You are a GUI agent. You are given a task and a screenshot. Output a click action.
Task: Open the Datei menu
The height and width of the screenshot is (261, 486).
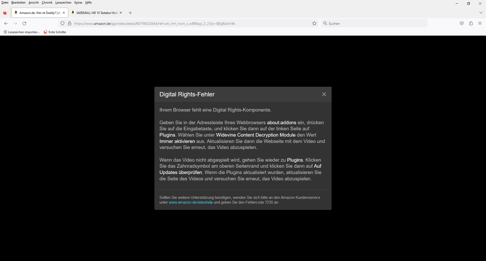[x=5, y=3]
